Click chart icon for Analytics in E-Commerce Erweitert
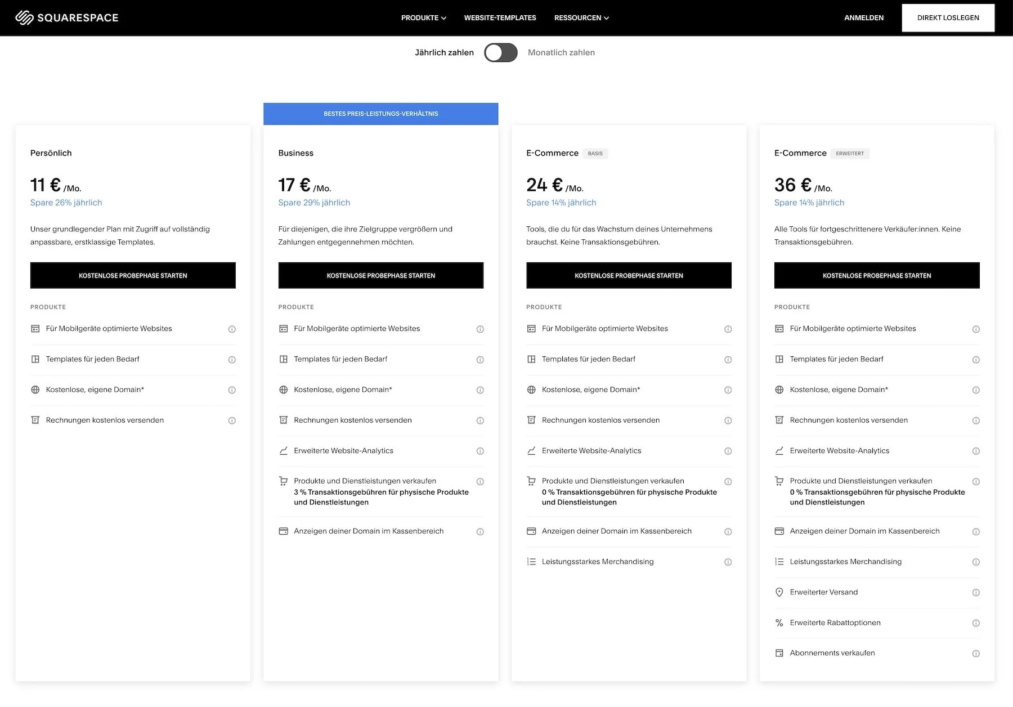Screen dimensions: 1013x707 click(x=779, y=450)
